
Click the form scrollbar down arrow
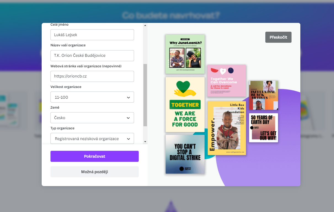click(145, 142)
